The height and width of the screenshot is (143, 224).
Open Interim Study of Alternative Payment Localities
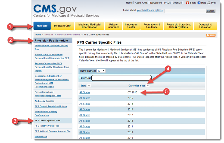click(52, 56)
